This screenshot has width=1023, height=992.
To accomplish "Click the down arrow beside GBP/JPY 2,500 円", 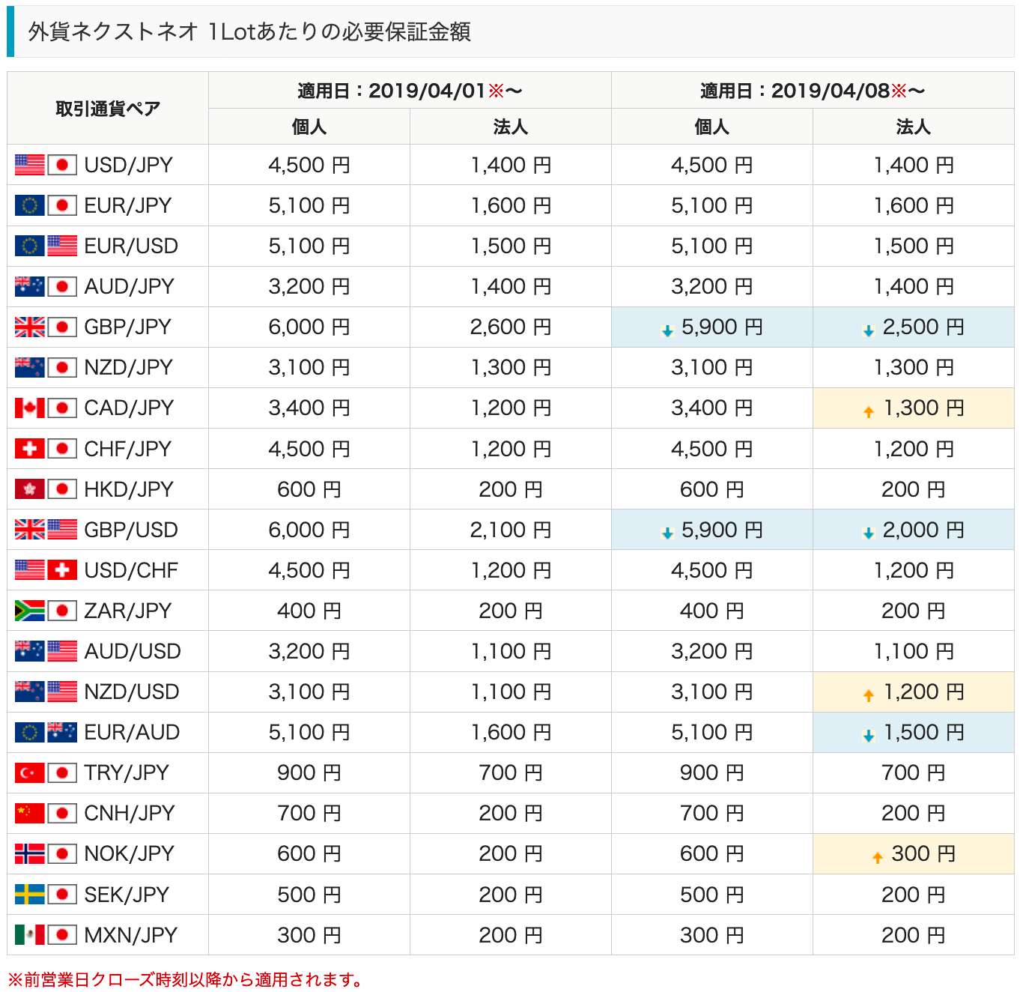I will pyautogui.click(x=869, y=330).
